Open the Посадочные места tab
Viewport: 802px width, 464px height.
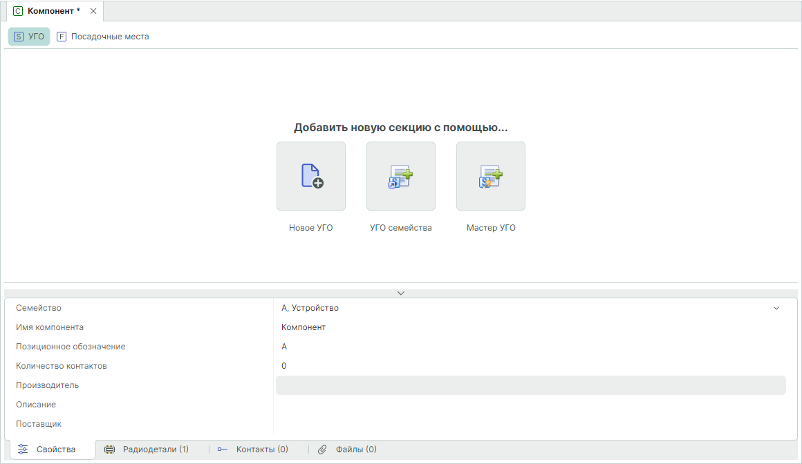tap(103, 37)
